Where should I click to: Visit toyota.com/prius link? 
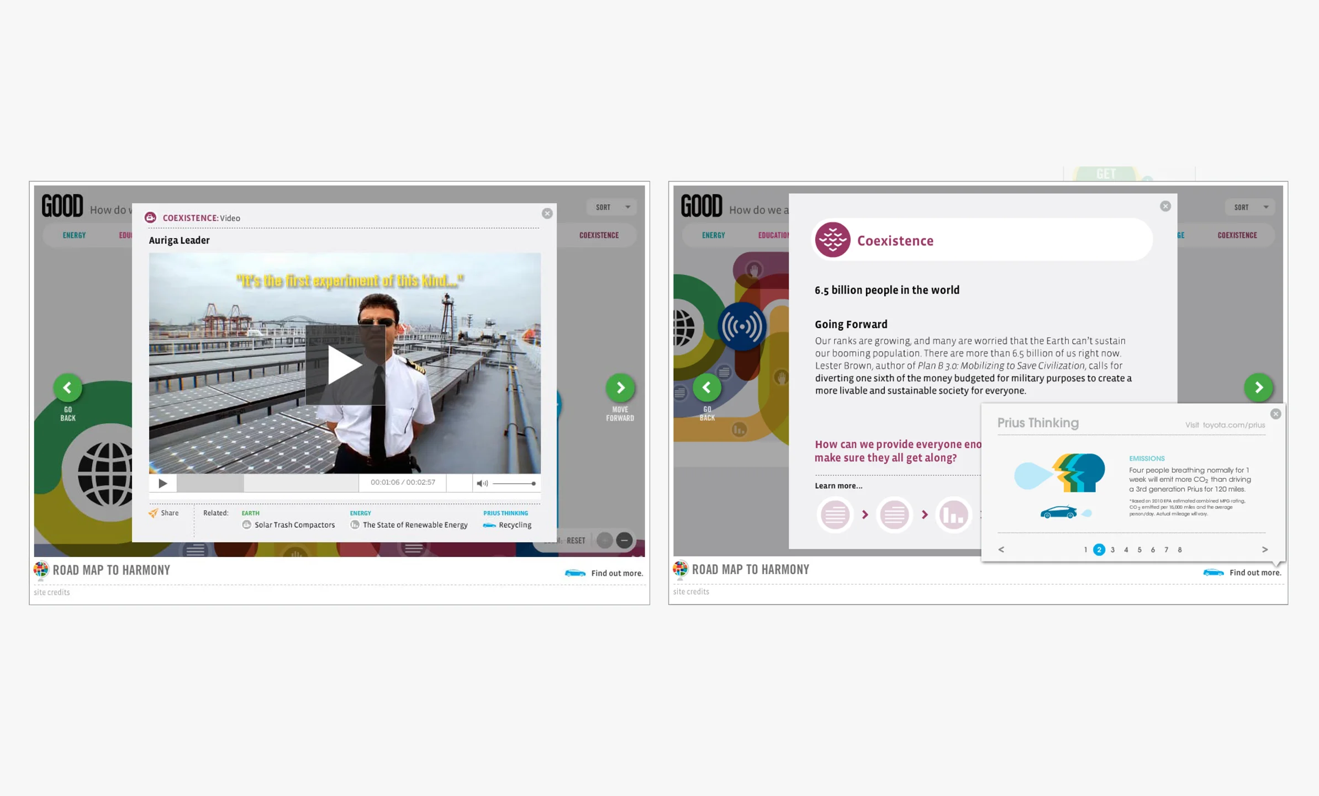tap(1225, 425)
